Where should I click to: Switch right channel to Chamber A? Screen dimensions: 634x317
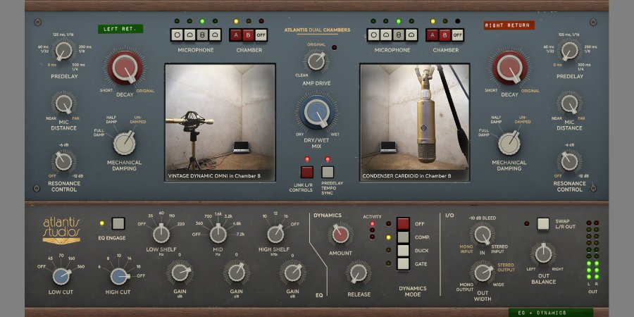click(x=433, y=35)
